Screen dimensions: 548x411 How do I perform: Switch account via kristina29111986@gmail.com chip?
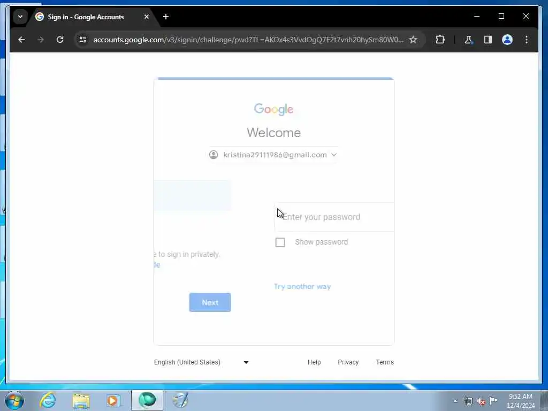[x=273, y=155]
